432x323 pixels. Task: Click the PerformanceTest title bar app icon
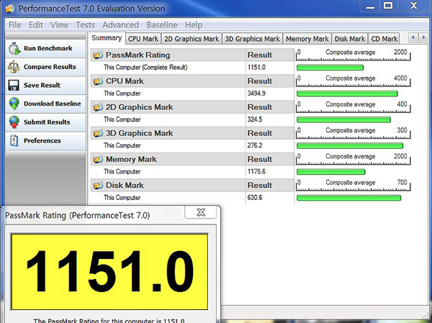pyautogui.click(x=10, y=9)
